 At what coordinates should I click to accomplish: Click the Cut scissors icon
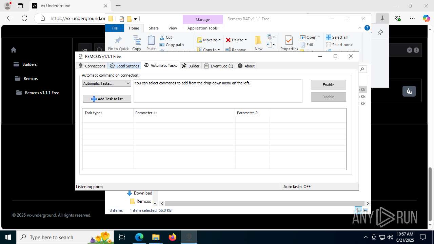[x=162, y=37]
